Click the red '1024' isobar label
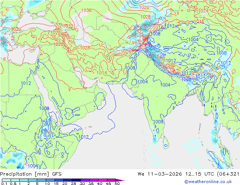Viewport: 240px width, 185px height. coord(203,11)
